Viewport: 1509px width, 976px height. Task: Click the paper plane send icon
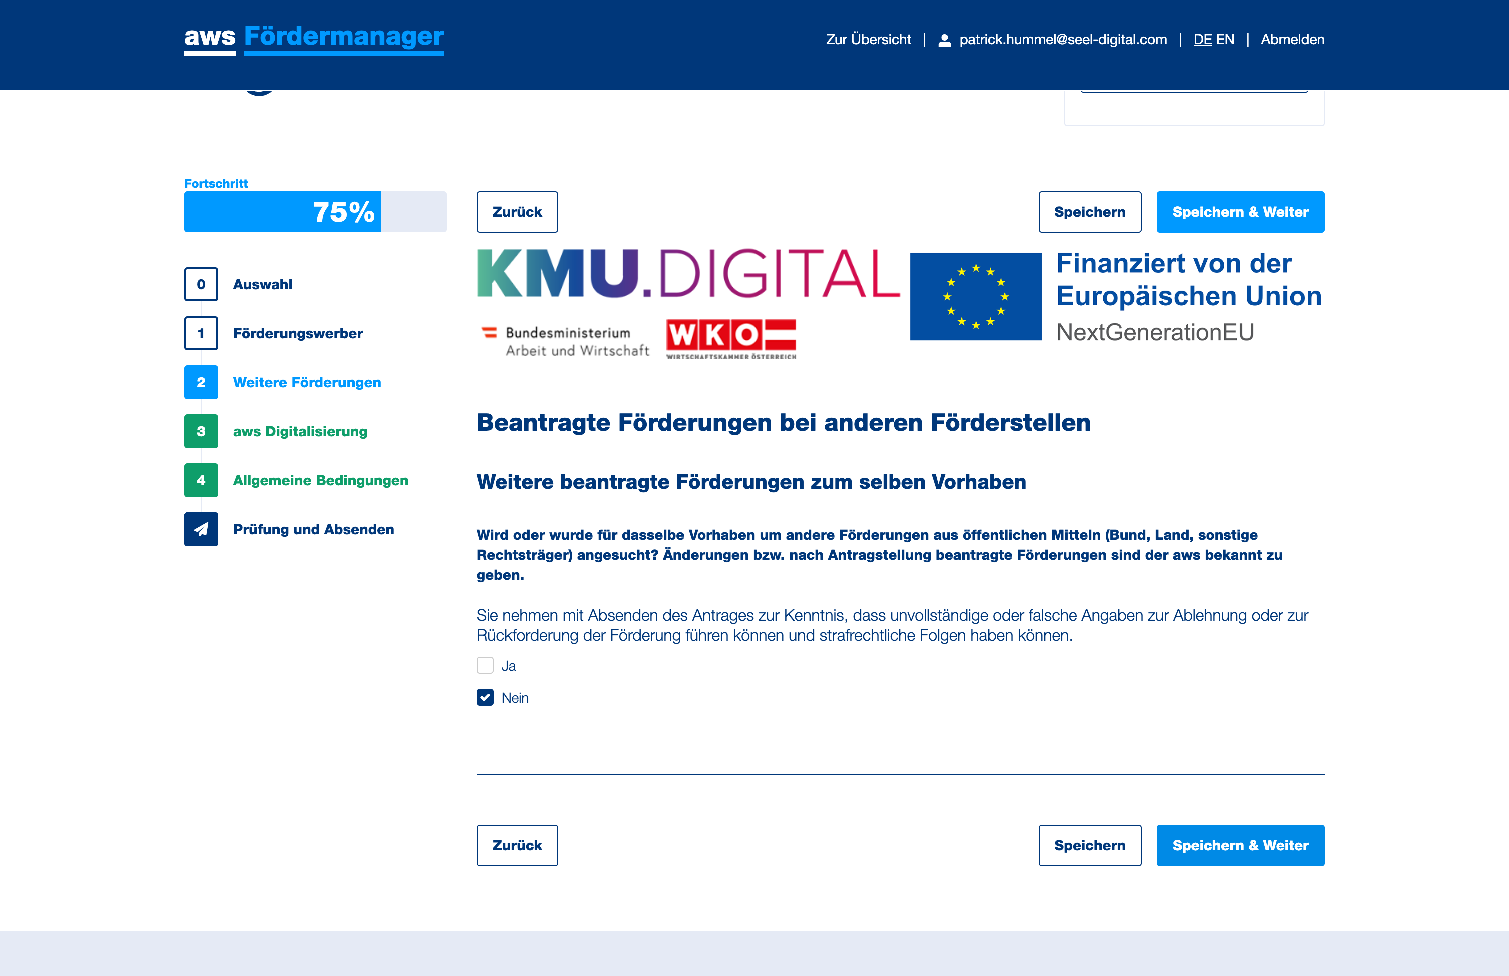[201, 529]
